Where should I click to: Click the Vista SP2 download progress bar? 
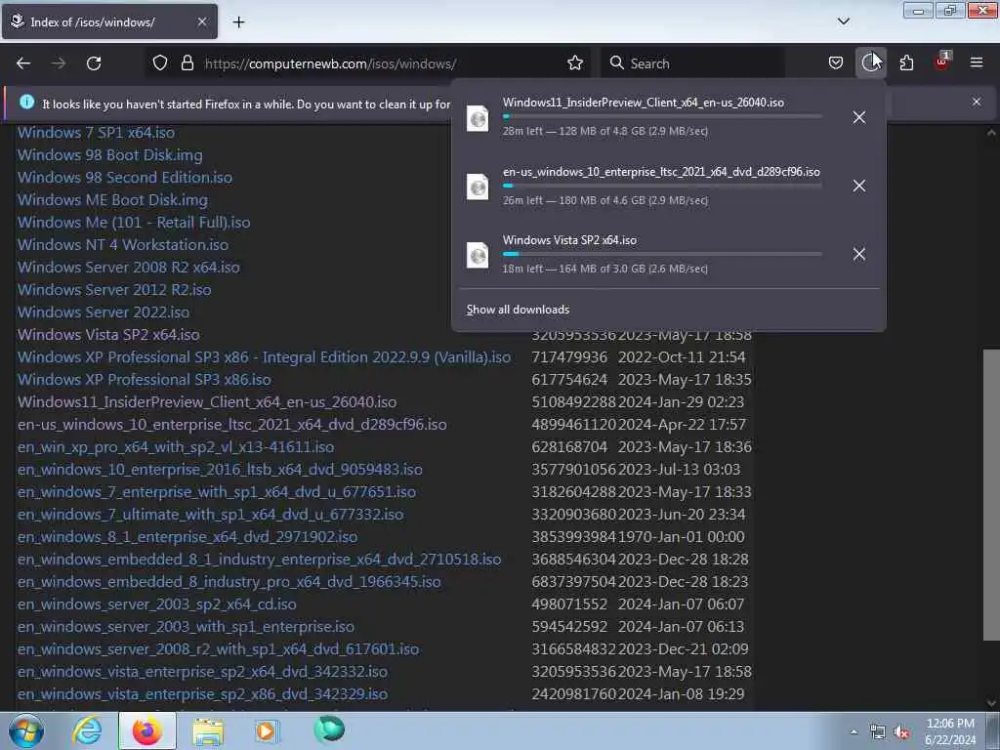coord(662,253)
